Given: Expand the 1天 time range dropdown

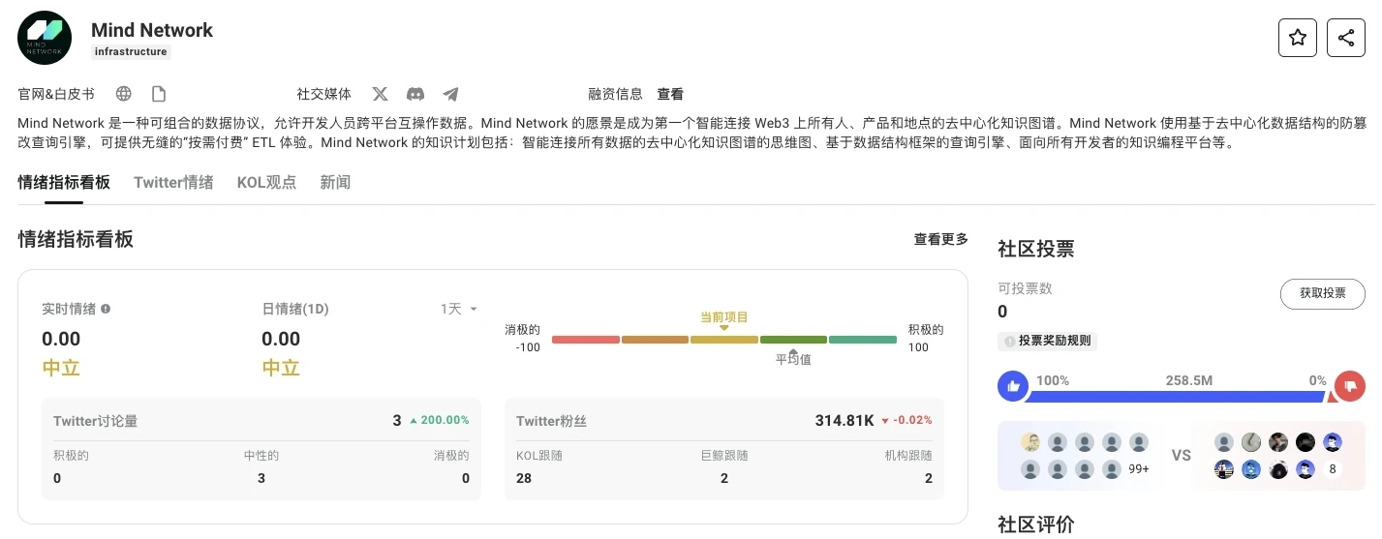Looking at the screenshot, I should click(x=459, y=309).
